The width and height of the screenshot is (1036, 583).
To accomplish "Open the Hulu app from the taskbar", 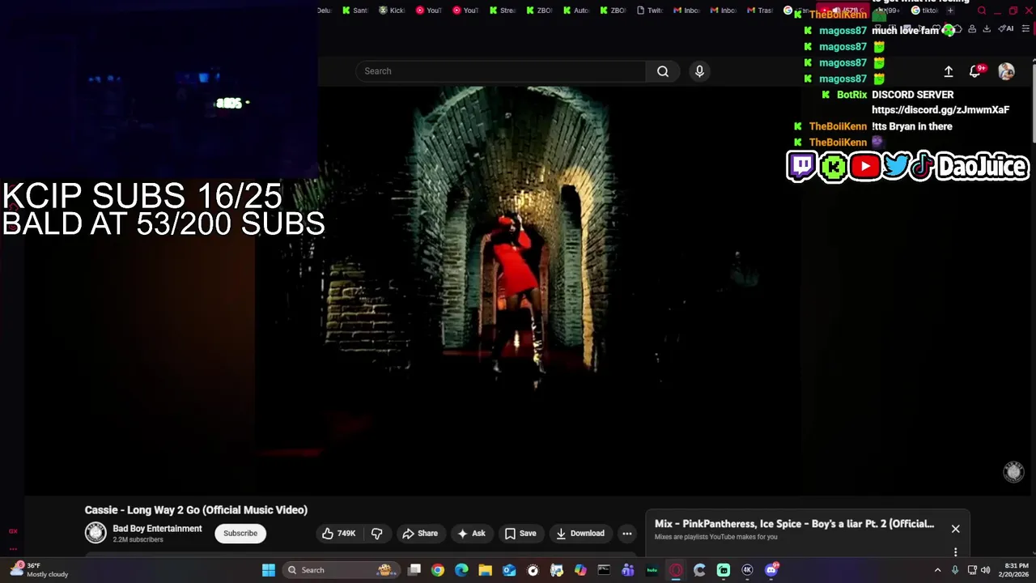I will 652,570.
